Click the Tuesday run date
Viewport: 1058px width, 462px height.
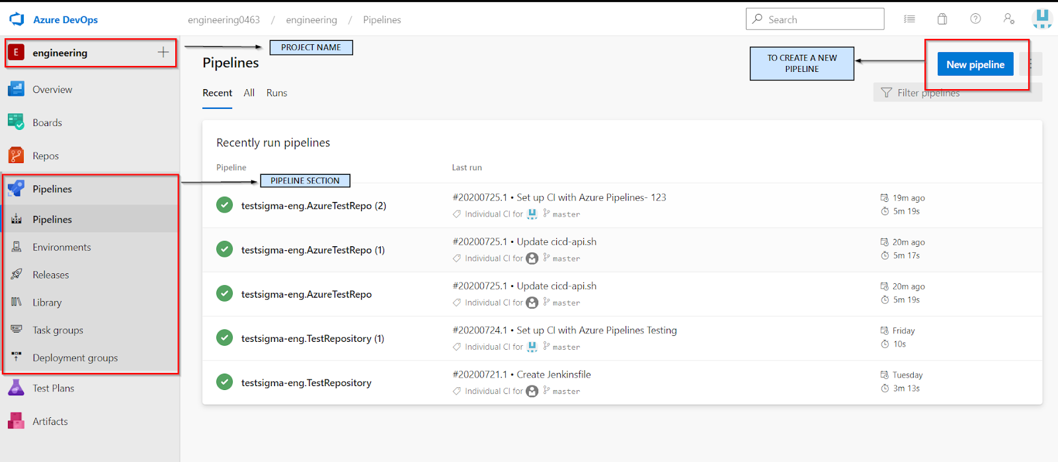[907, 375]
